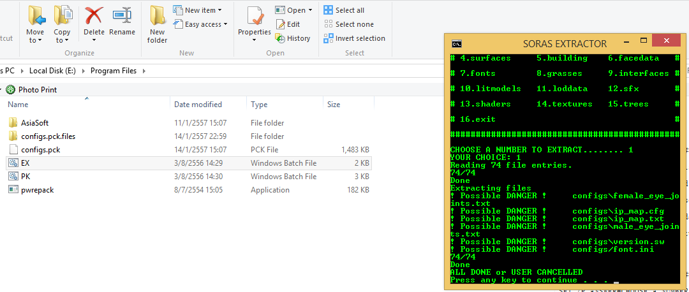Image resolution: width=689 pixels, height=292 pixels.
Task: Click the Photo Print toolbar button
Action: tap(32, 89)
